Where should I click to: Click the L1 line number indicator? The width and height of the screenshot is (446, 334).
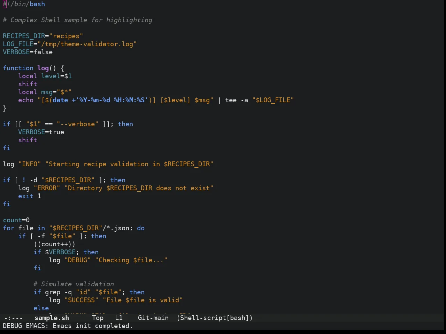(x=119, y=318)
